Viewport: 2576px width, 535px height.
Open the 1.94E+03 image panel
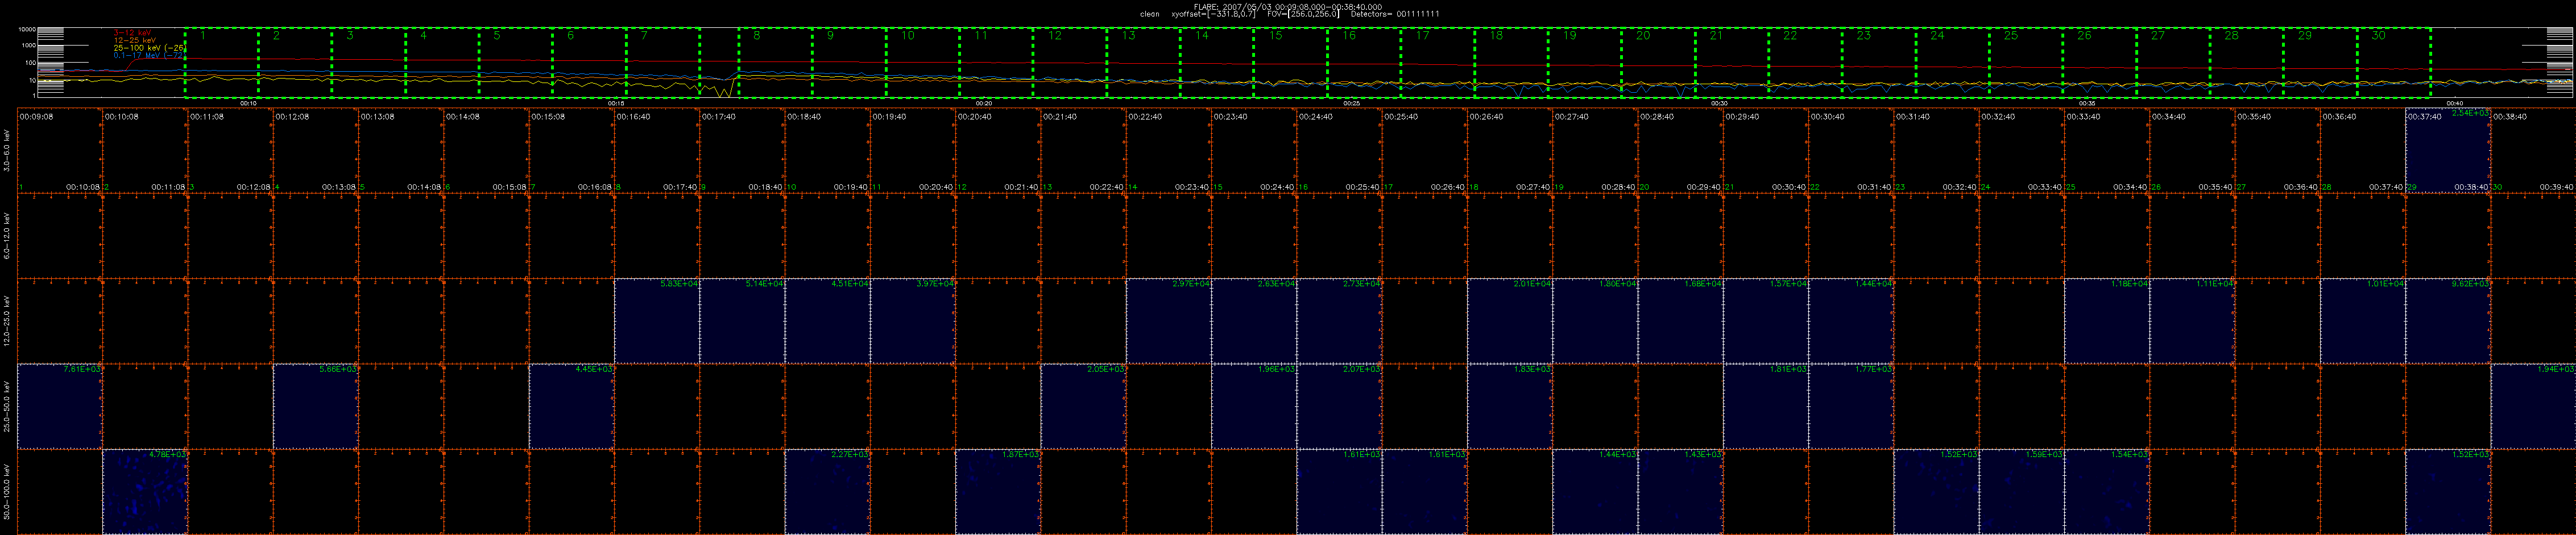tap(2533, 406)
